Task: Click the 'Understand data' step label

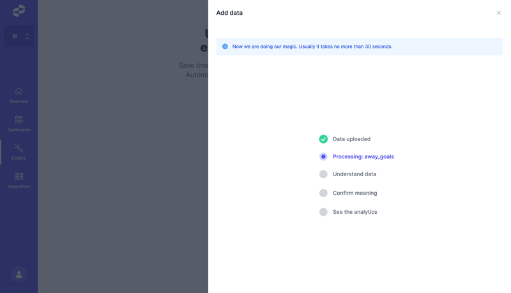Action: (x=355, y=174)
